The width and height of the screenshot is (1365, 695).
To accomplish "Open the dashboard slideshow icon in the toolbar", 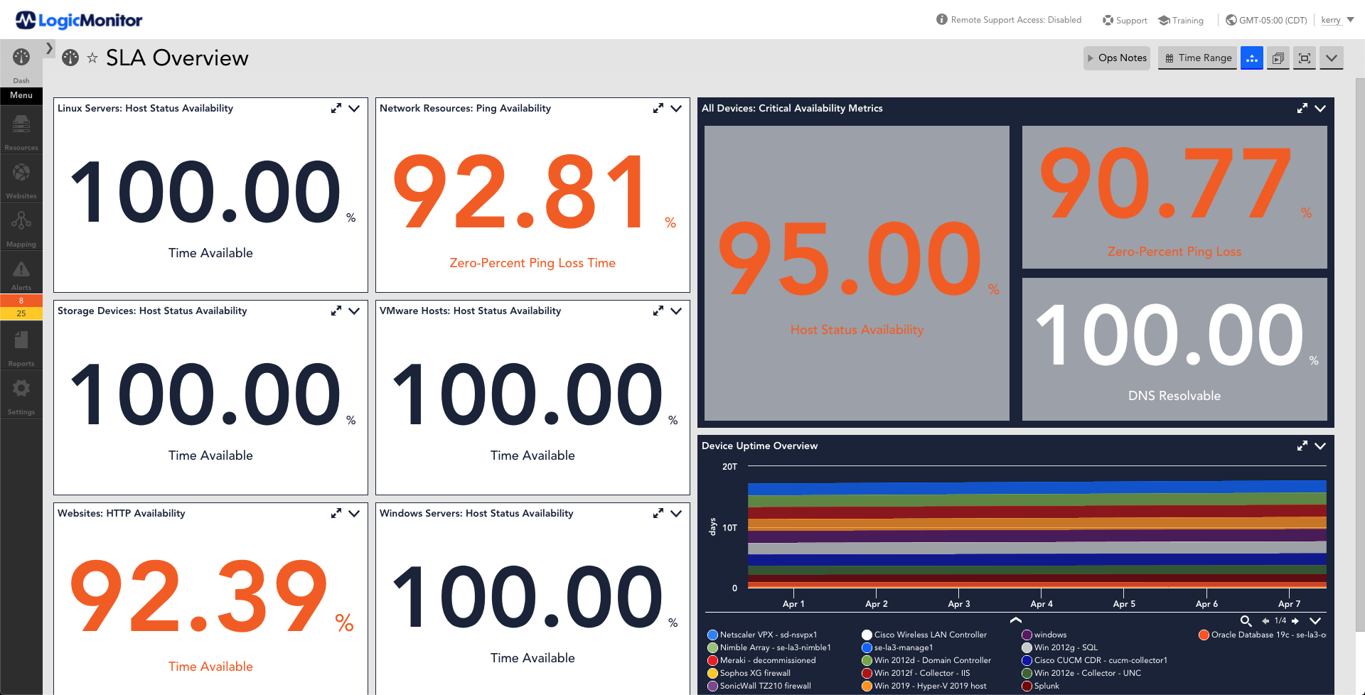I will coord(1278,58).
